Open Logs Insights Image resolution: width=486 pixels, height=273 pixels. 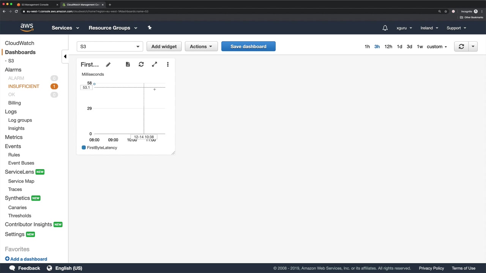pos(16,128)
